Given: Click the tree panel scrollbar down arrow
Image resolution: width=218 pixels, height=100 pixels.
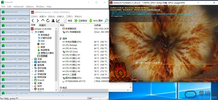Looking at the screenshot, I should [56, 90].
